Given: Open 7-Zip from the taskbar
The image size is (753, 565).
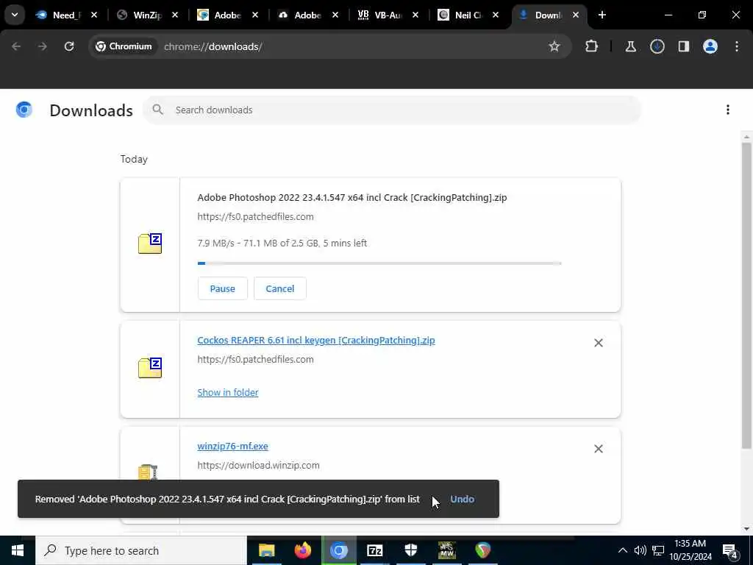Looking at the screenshot, I should (374, 550).
